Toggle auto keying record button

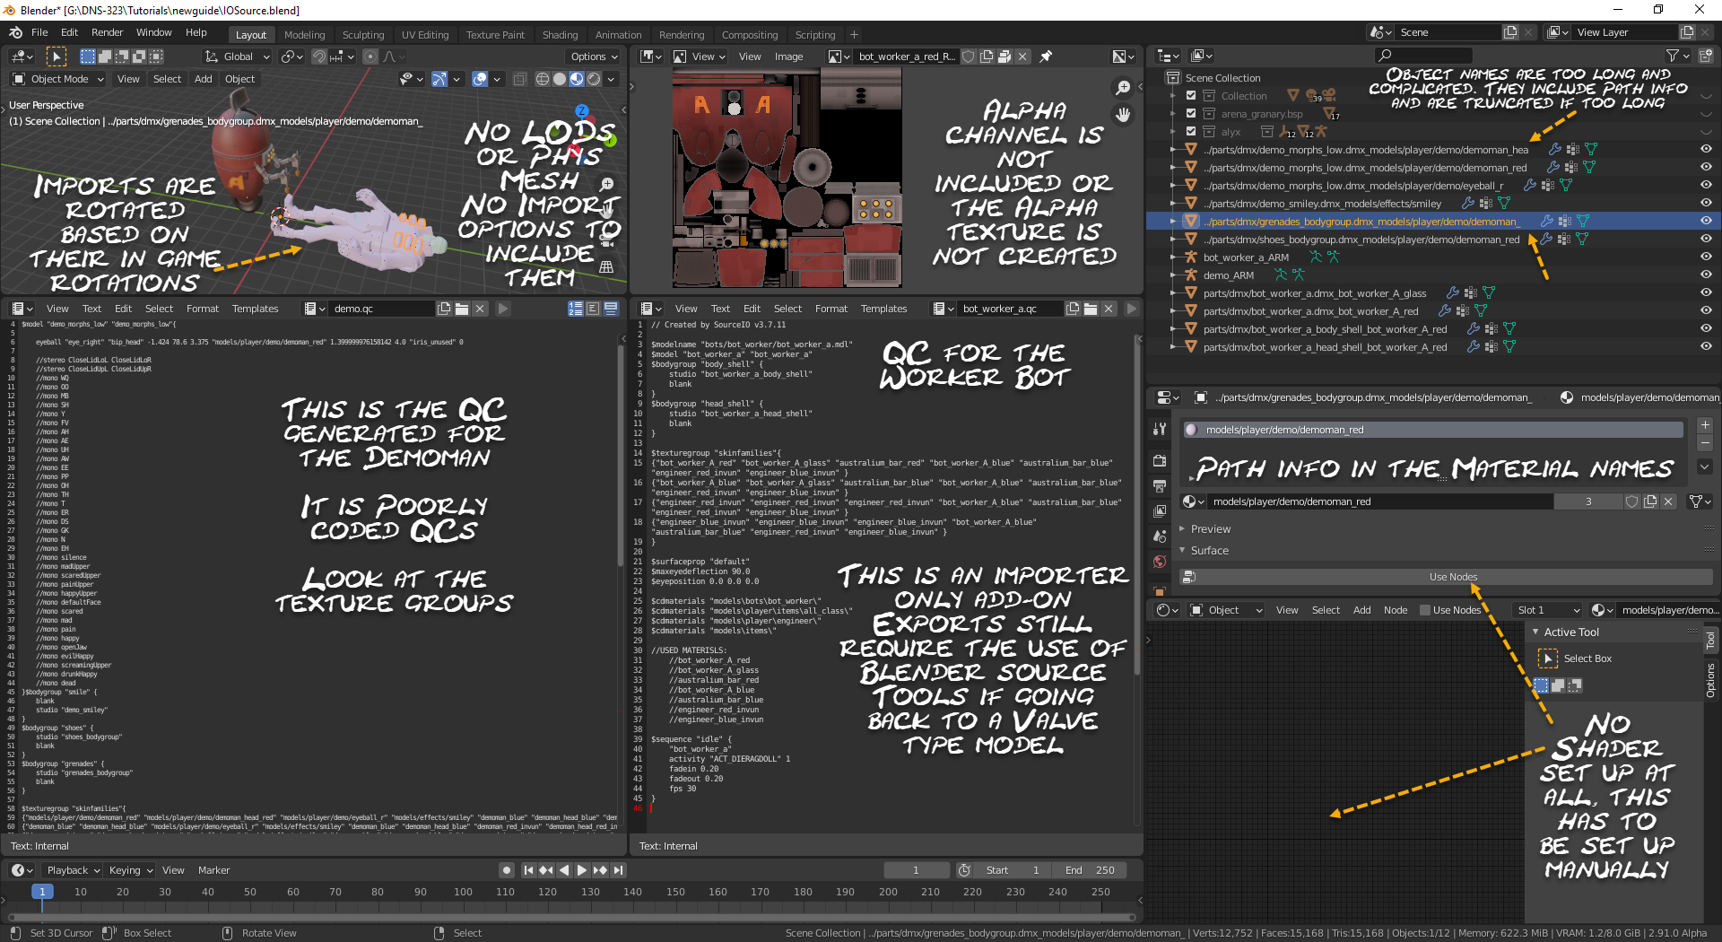[507, 870]
